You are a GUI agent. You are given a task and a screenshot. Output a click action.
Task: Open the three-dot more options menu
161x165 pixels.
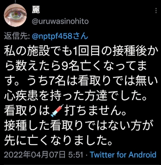pyautogui.click(x=156, y=10)
